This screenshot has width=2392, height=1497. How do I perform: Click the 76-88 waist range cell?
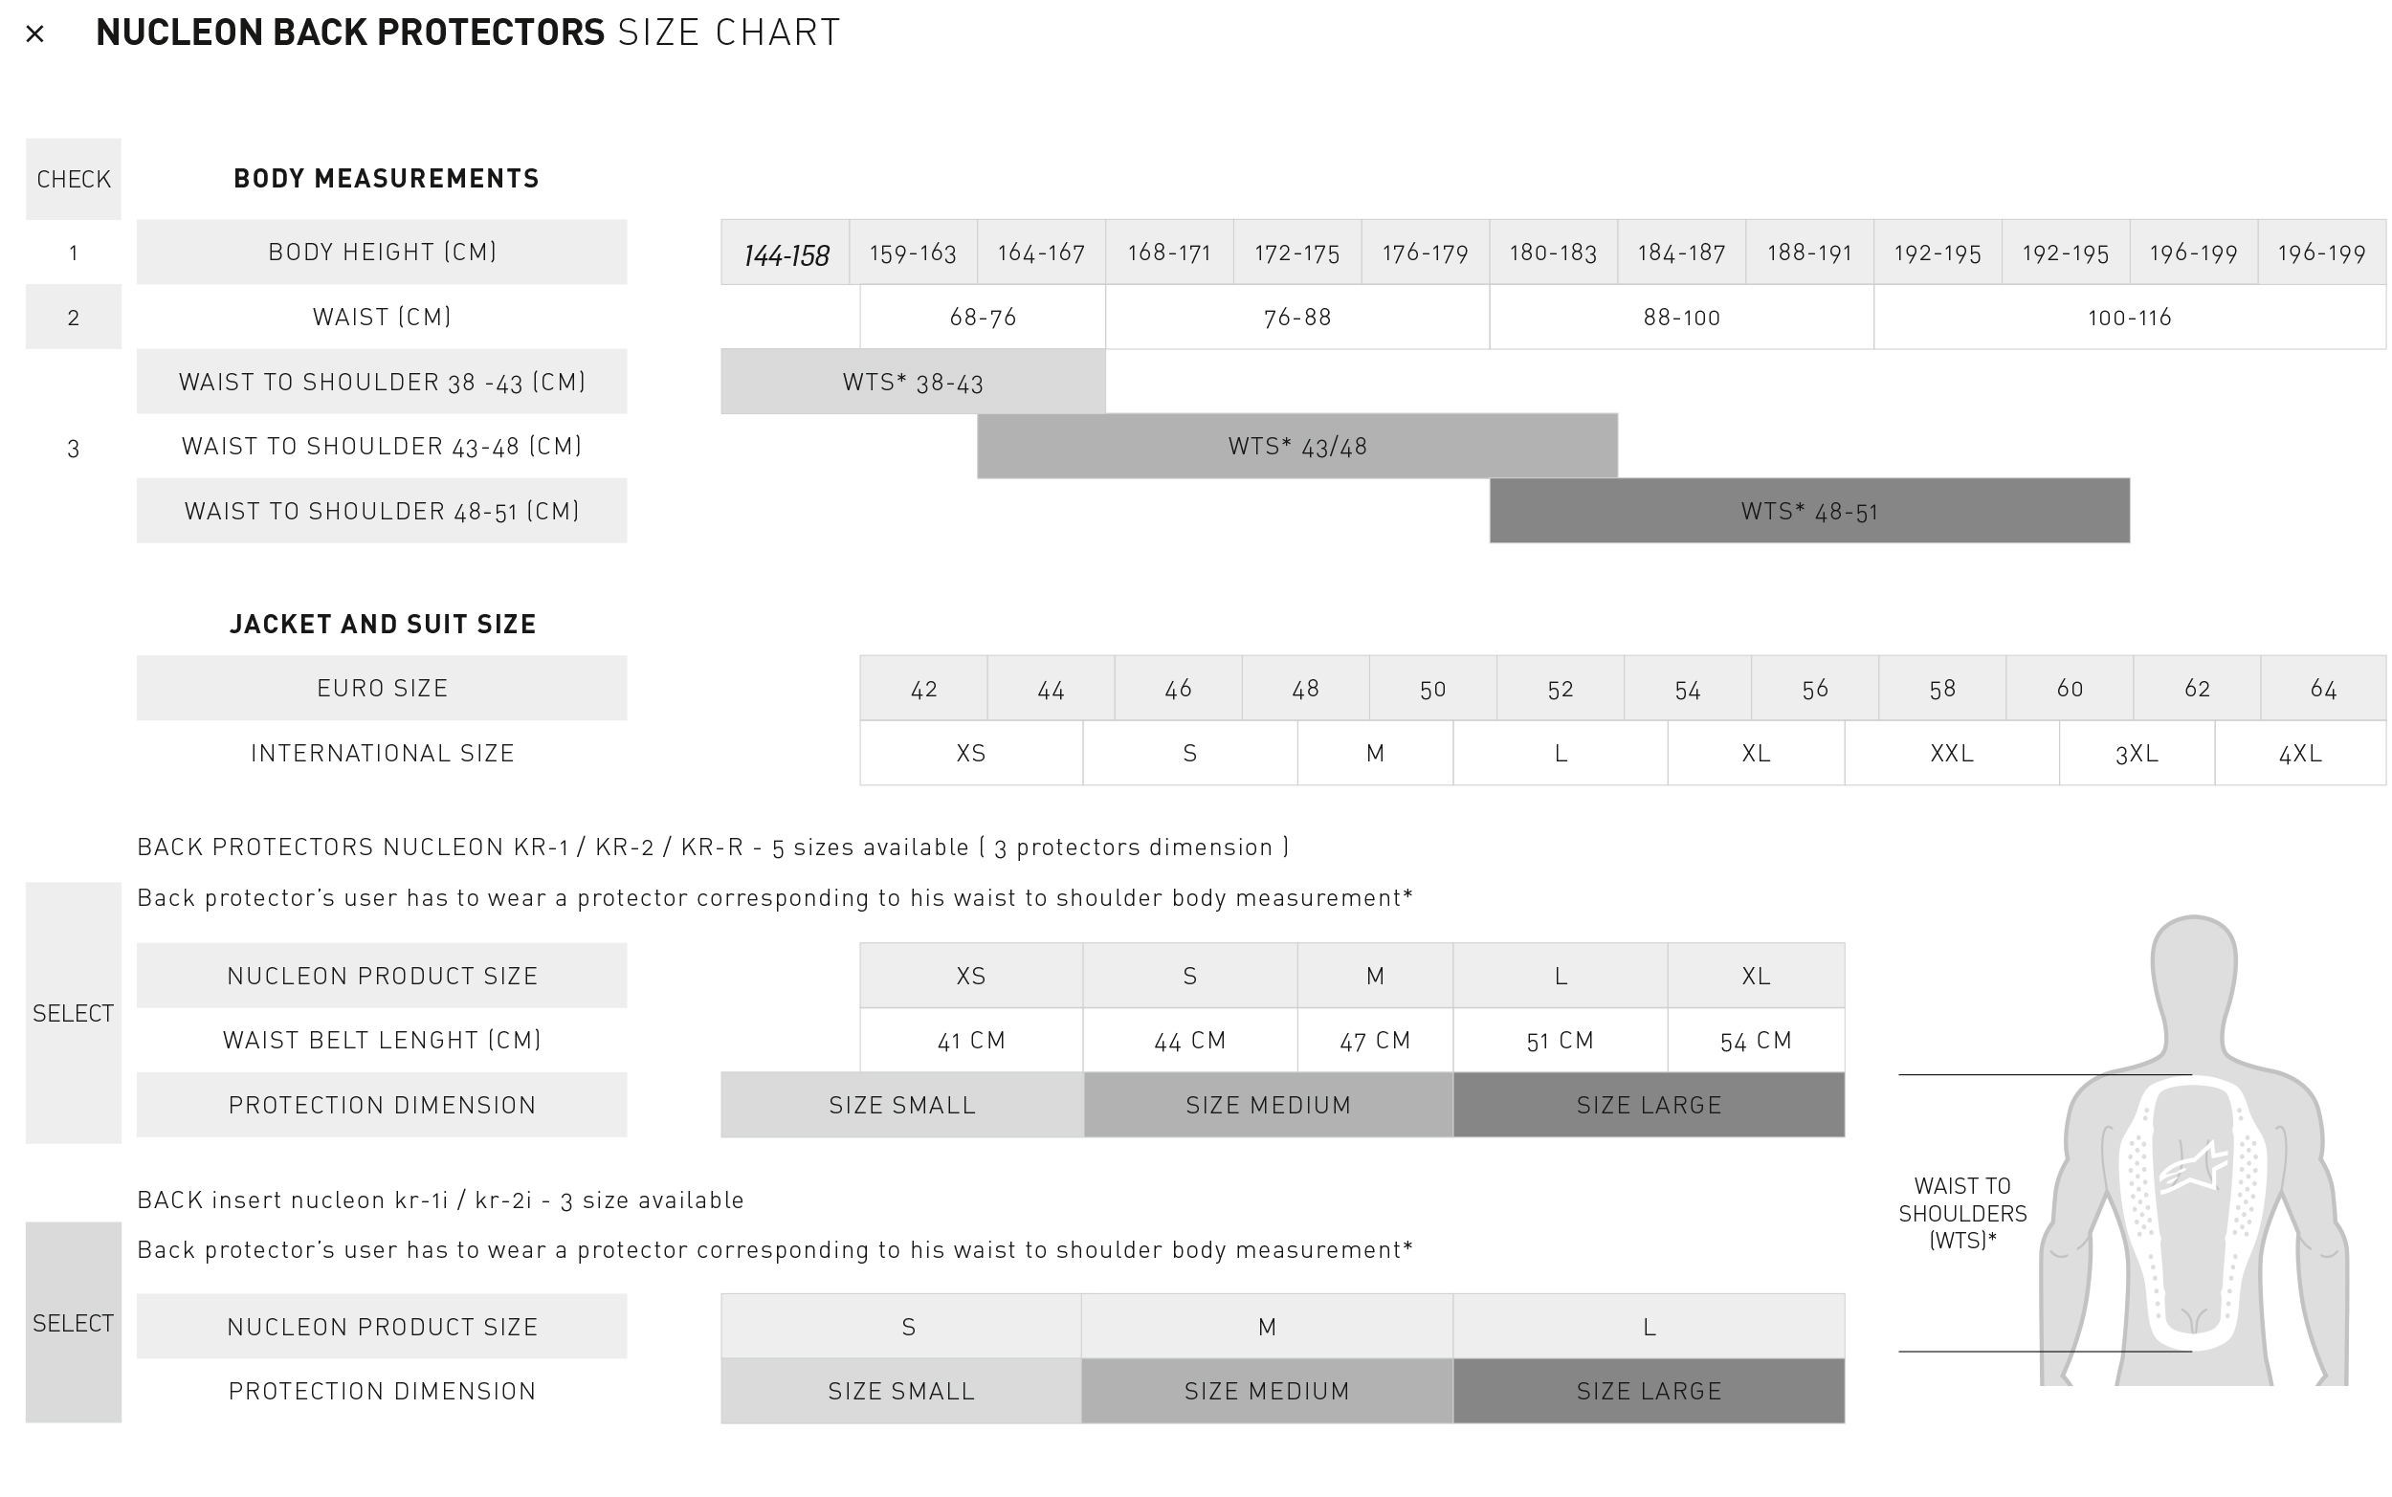[x=1297, y=318]
